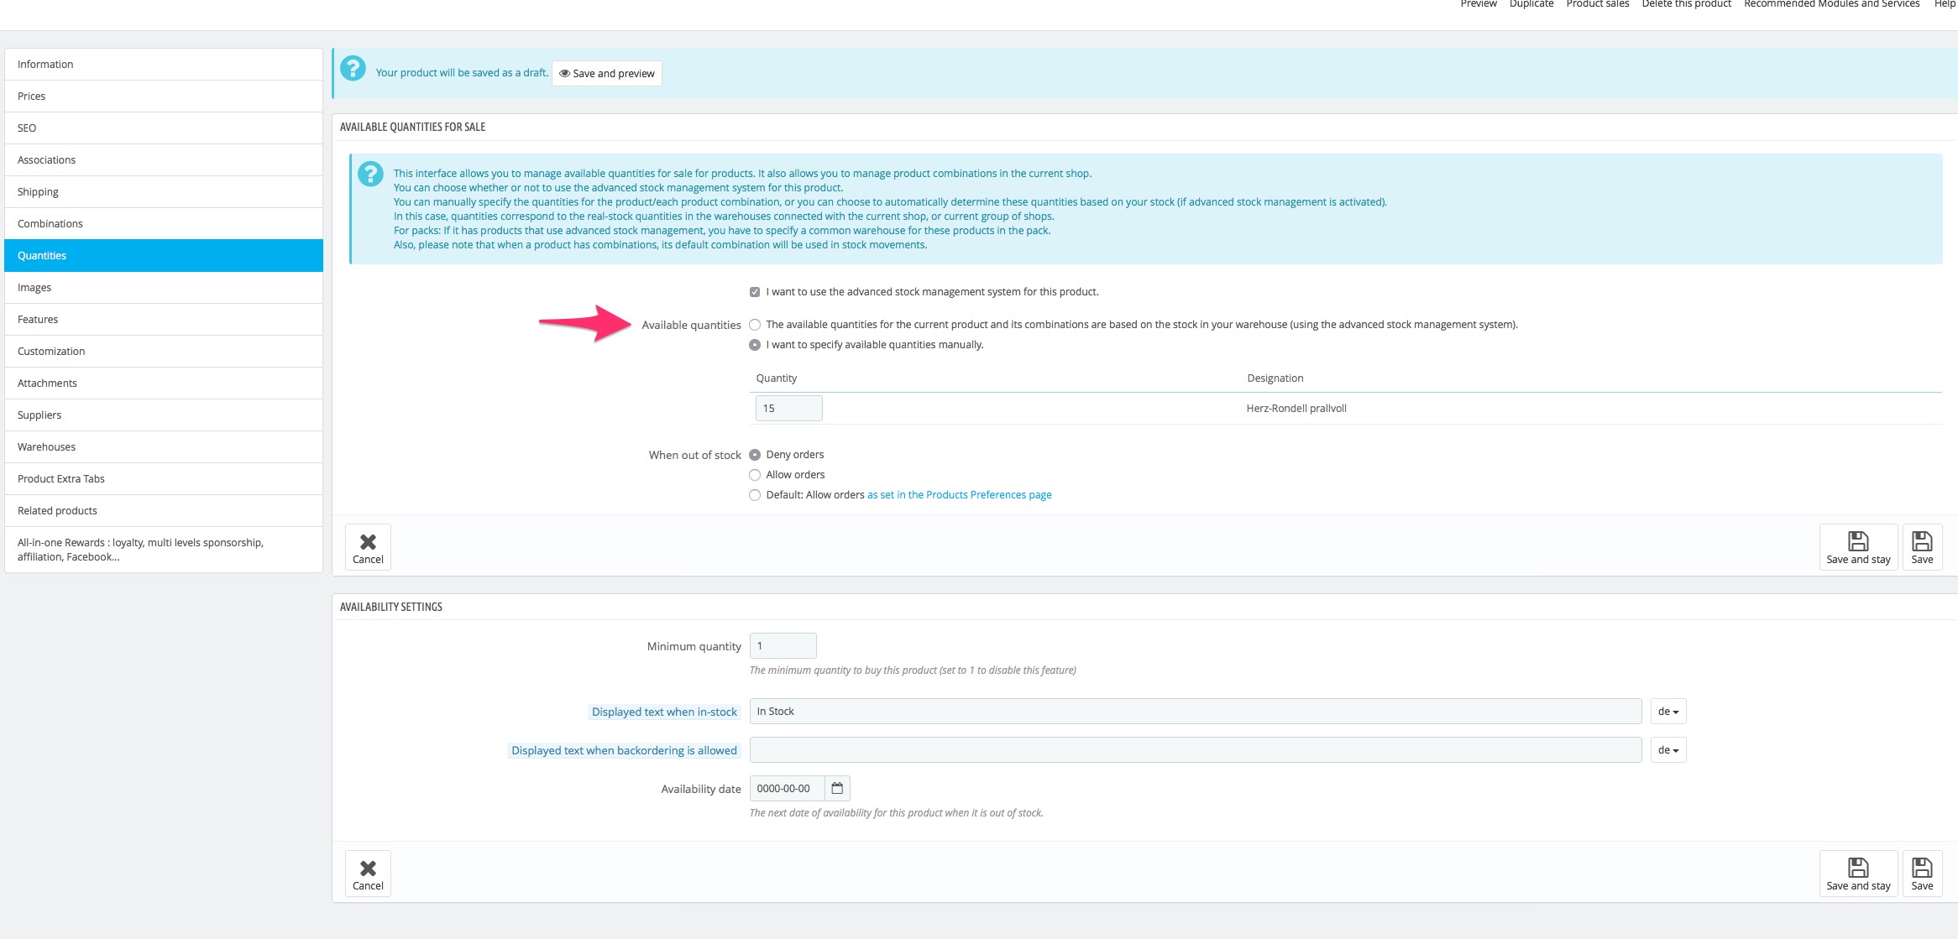The image size is (1958, 939).
Task: Click the Minimum quantity input field
Action: tap(783, 646)
